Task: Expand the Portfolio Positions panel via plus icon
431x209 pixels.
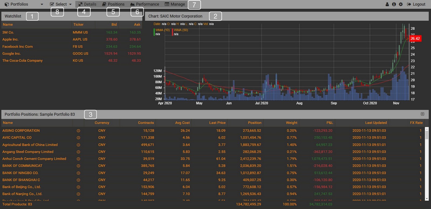Action: coord(422,114)
